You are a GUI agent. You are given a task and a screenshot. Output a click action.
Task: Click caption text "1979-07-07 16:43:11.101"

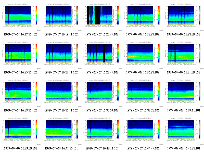102,148
